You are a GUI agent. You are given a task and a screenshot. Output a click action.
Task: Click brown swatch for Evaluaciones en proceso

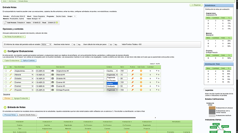click(212, 108)
